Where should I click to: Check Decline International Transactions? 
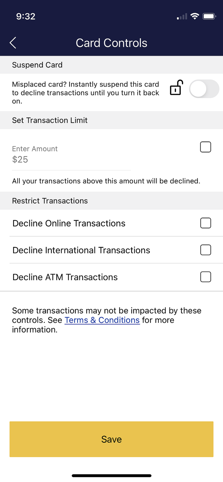[205, 250]
